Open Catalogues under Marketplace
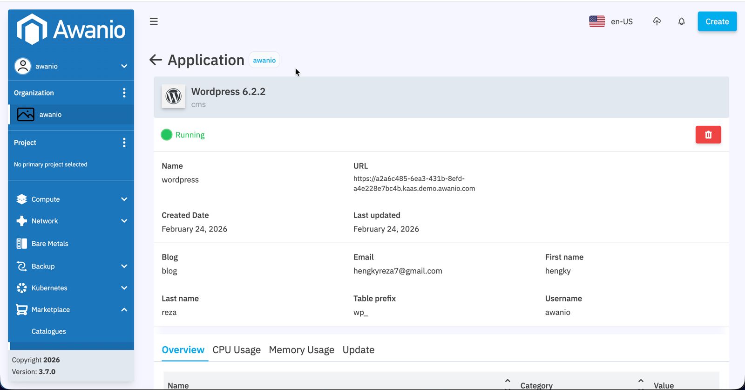745x390 pixels. (x=49, y=331)
